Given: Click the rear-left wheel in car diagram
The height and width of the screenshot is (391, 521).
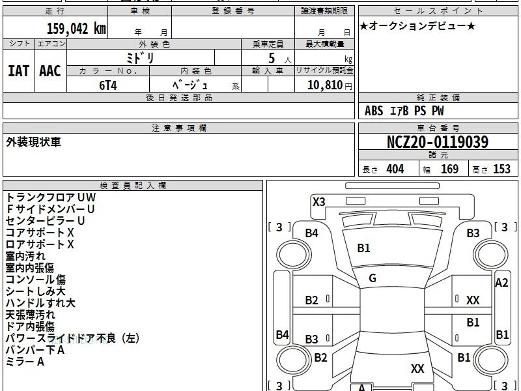Looking at the screenshot, I should [294, 360].
